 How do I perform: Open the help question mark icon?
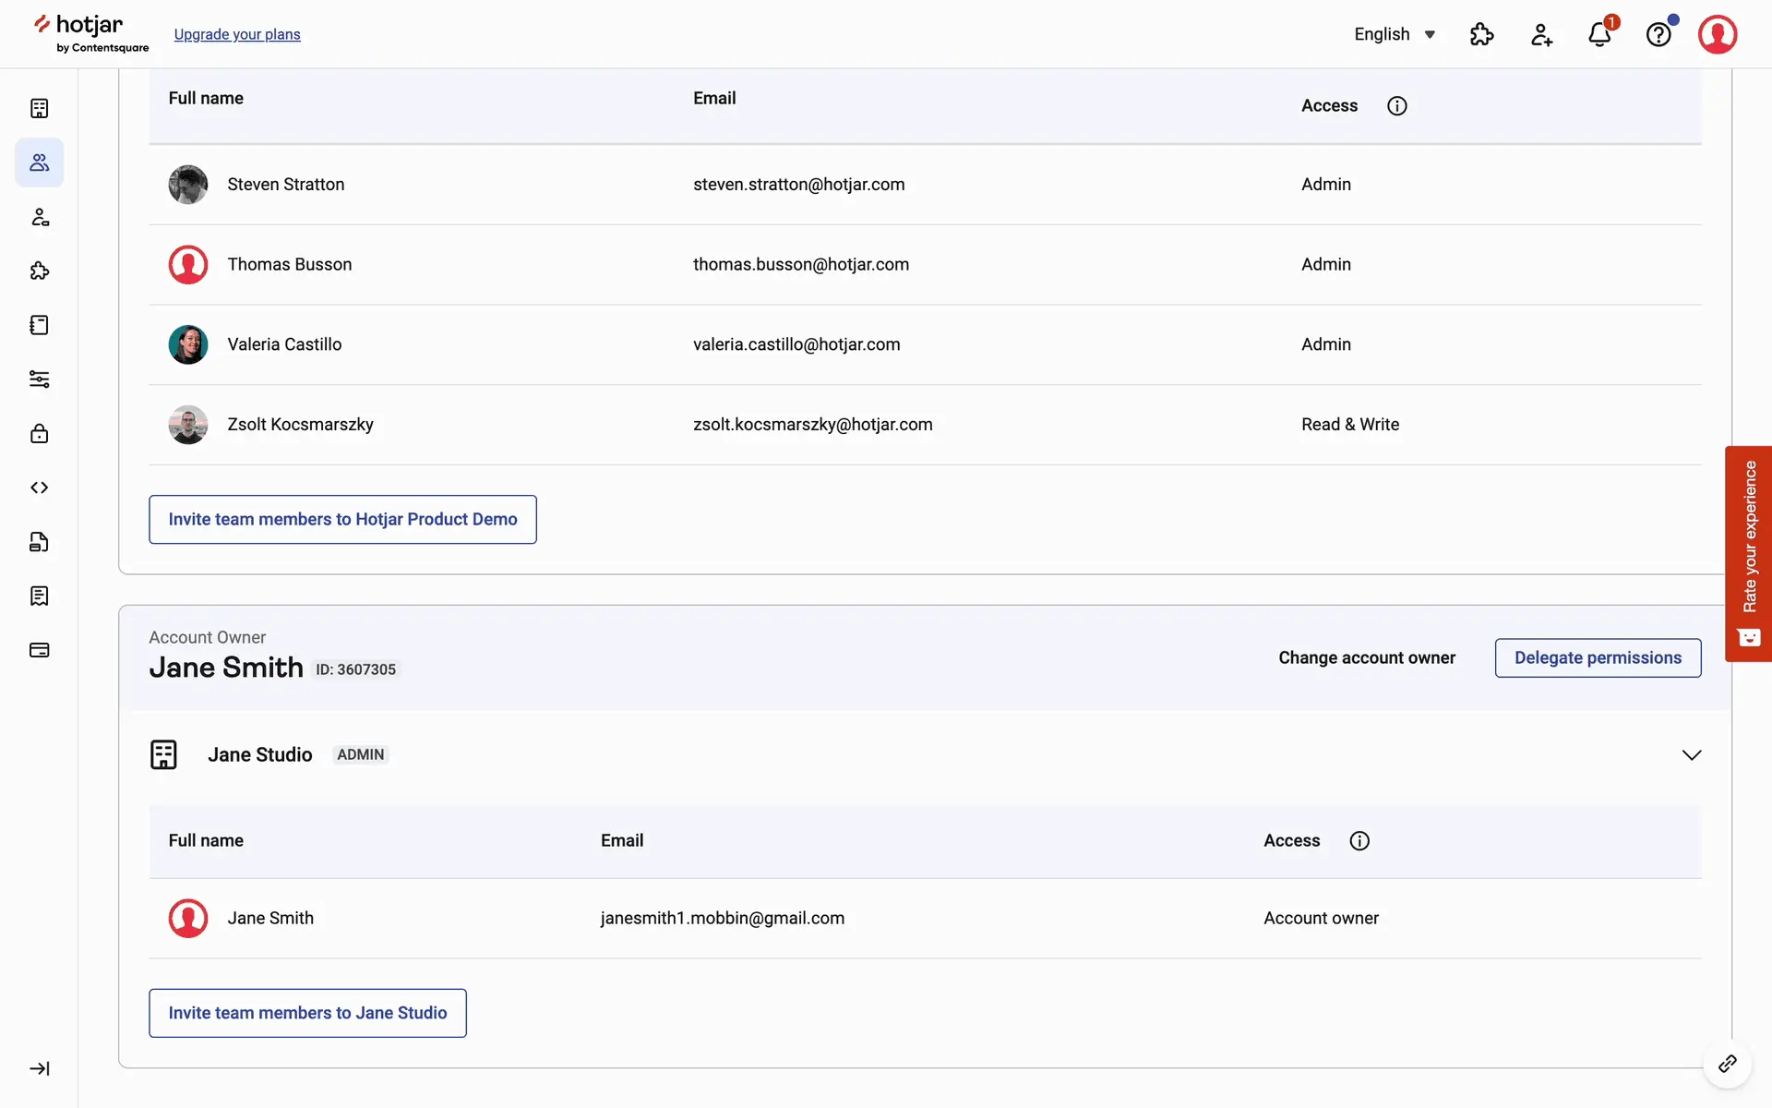[x=1658, y=35]
